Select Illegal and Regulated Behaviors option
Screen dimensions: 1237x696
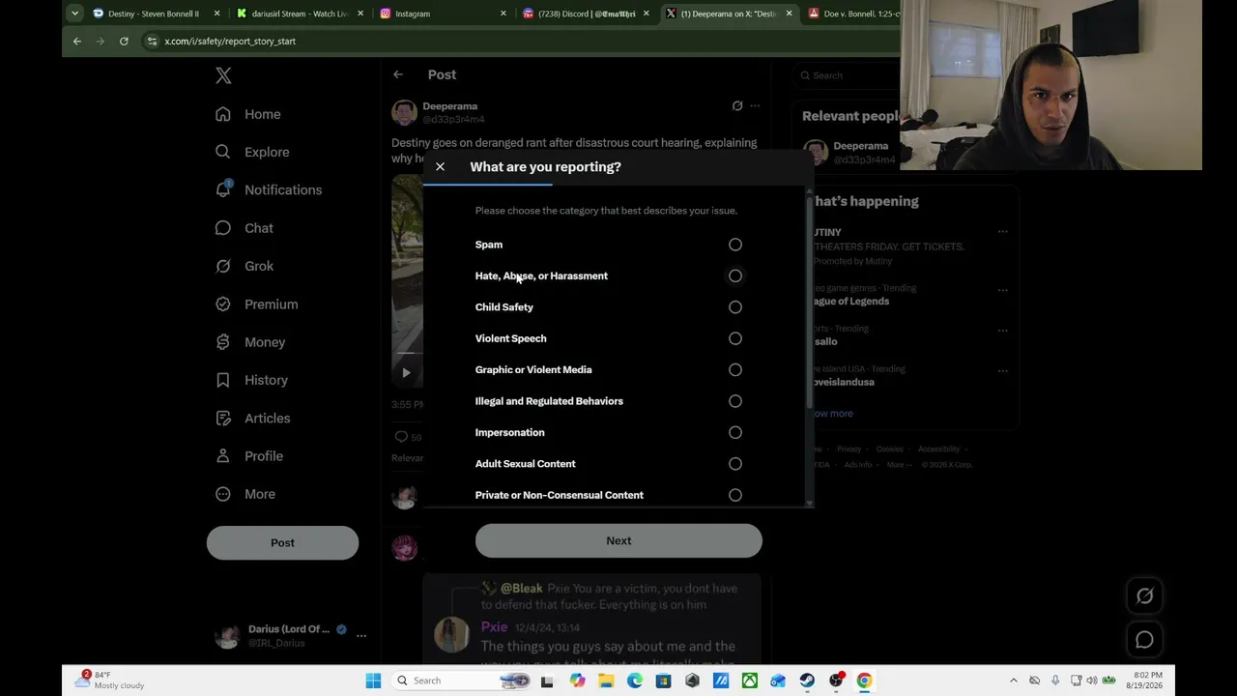[x=735, y=401]
